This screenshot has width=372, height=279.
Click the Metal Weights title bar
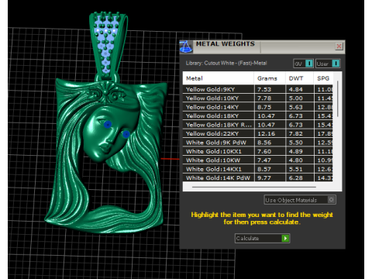[x=262, y=46]
